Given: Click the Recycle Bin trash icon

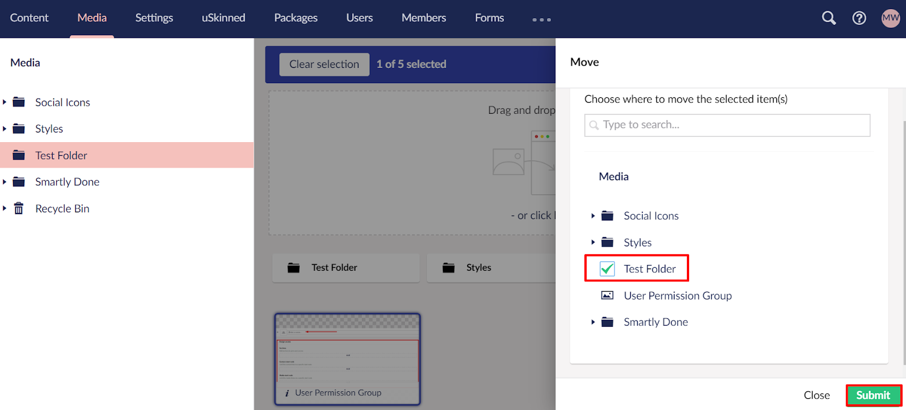Looking at the screenshot, I should point(19,208).
